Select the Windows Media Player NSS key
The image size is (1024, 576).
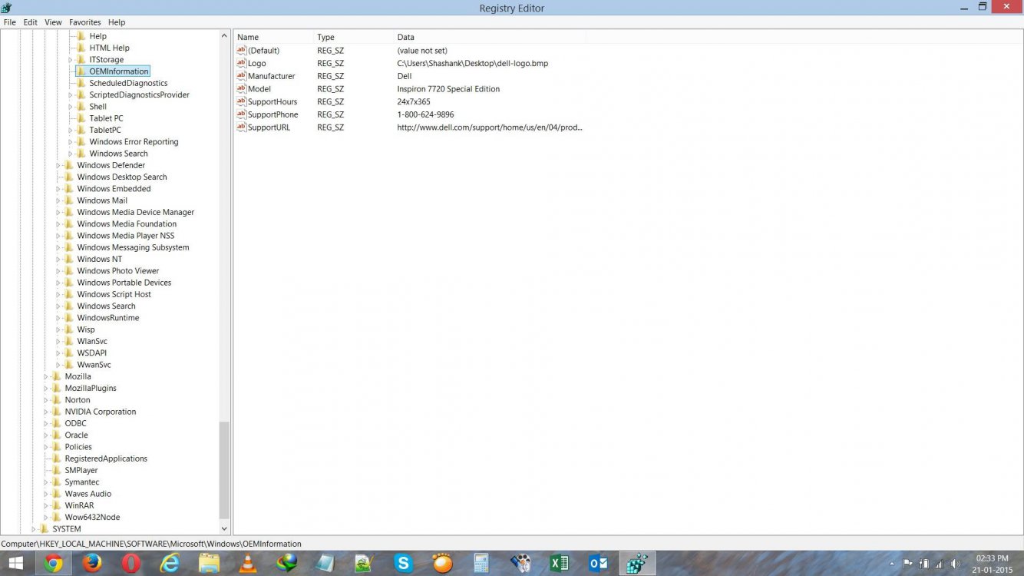click(125, 236)
